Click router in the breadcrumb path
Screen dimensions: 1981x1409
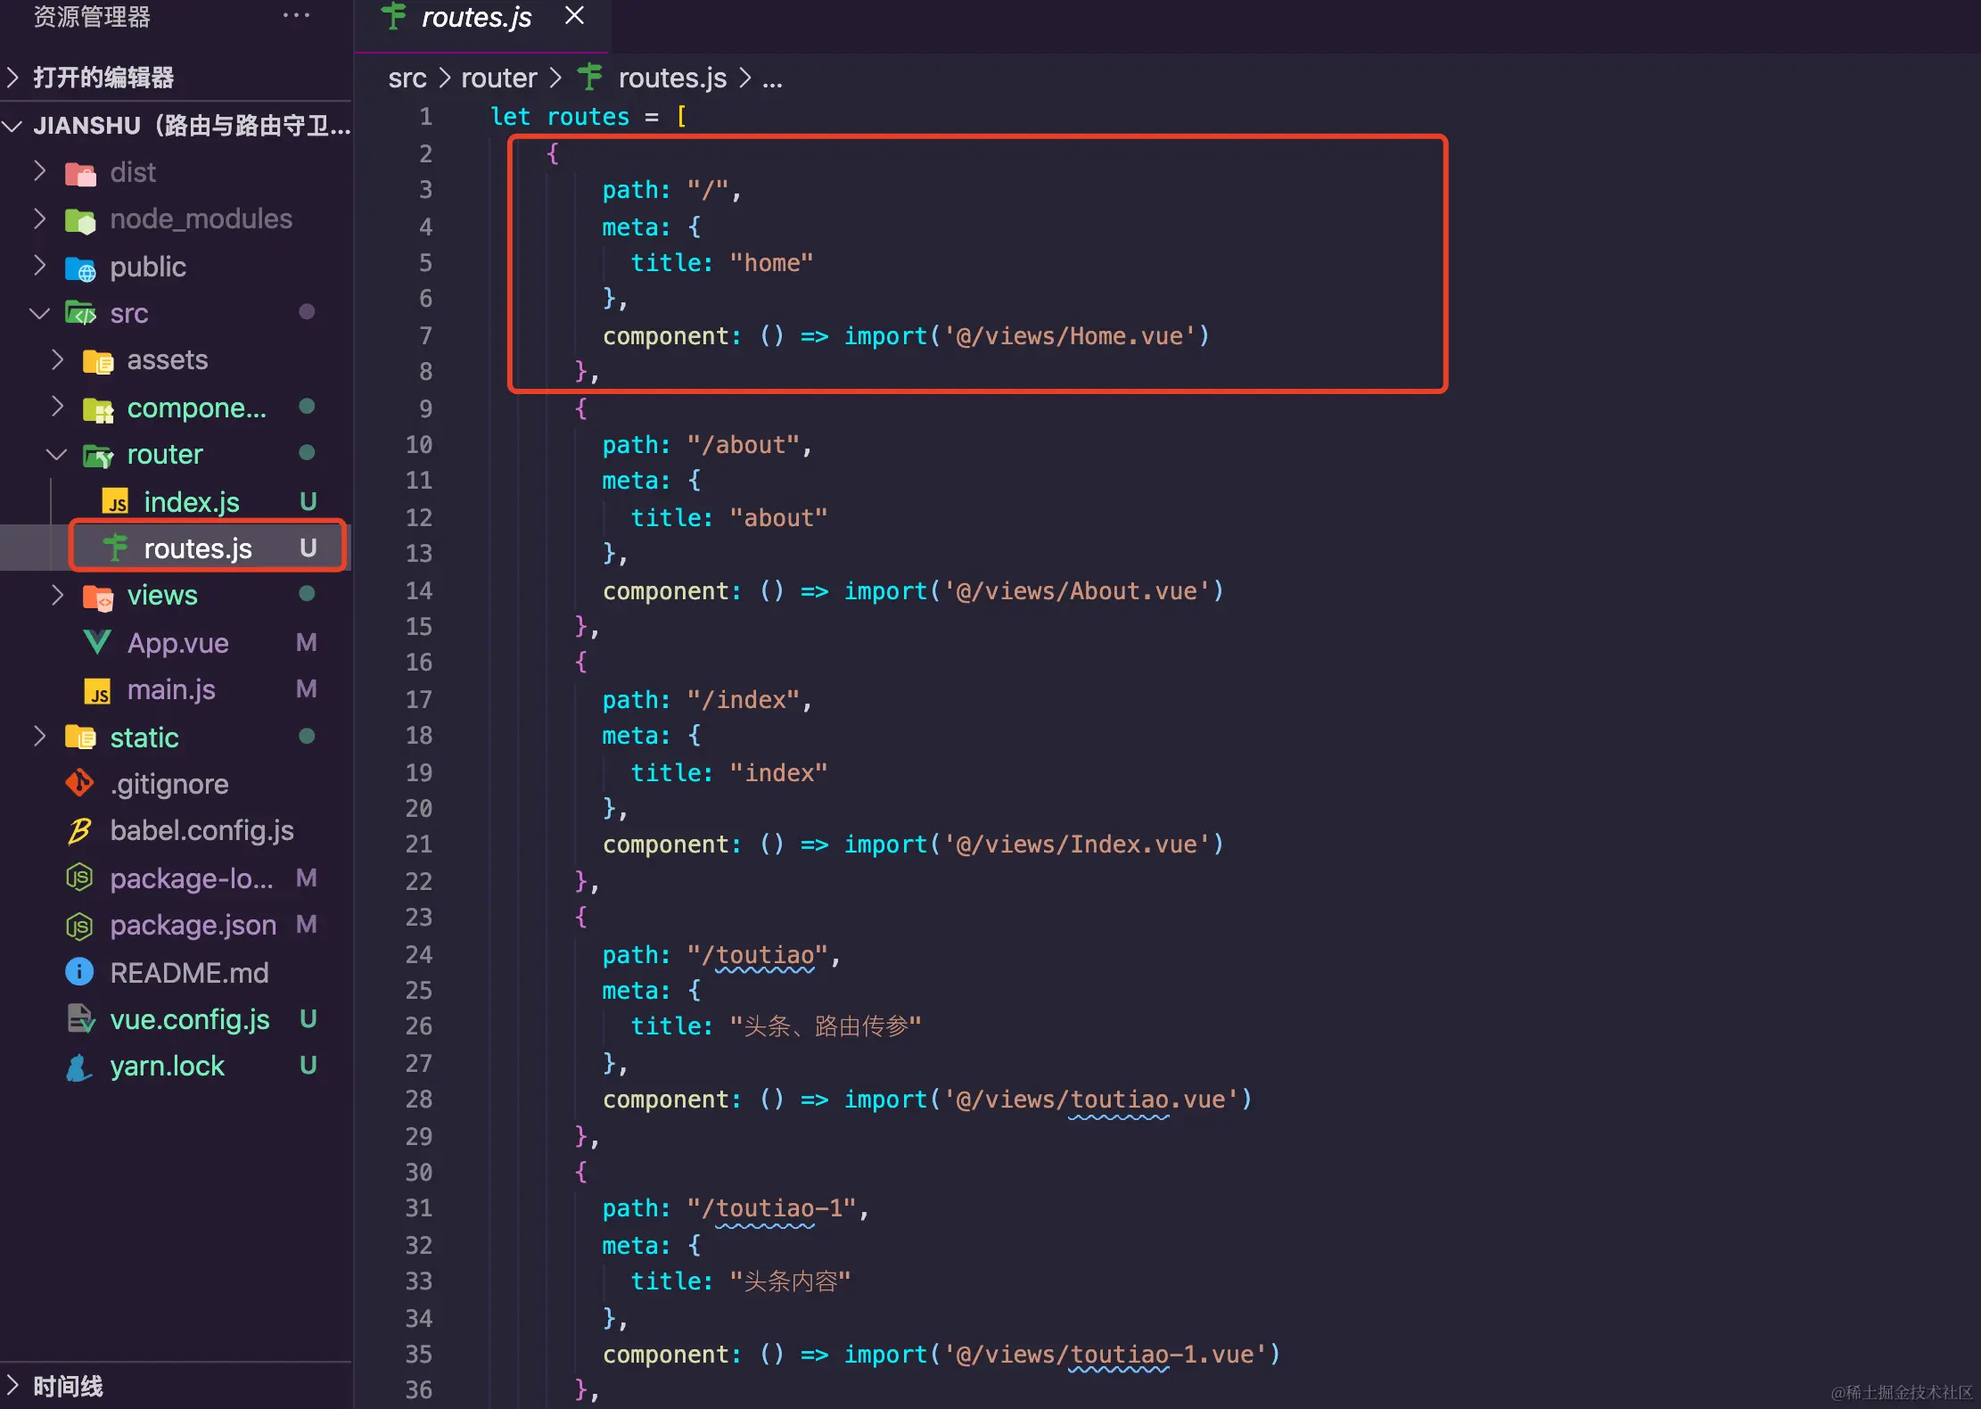pos(498,78)
